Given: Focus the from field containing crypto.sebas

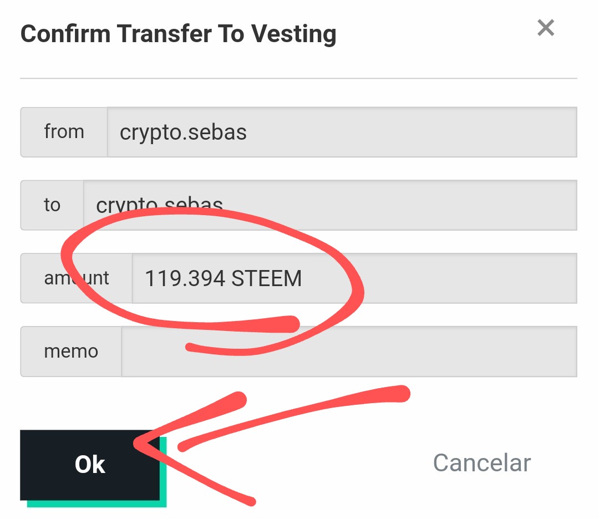Looking at the screenshot, I should coord(342,133).
